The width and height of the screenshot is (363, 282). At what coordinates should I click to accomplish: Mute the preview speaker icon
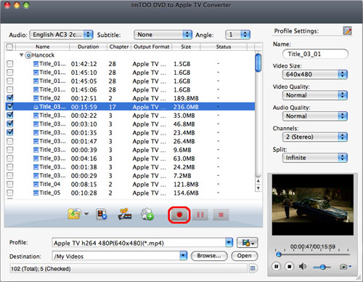303,267
